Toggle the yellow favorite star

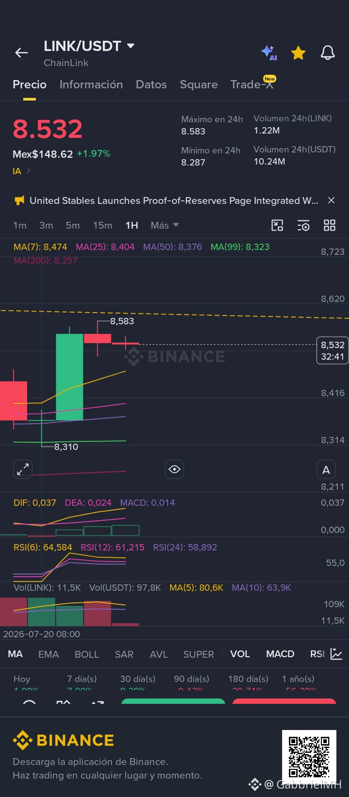298,52
